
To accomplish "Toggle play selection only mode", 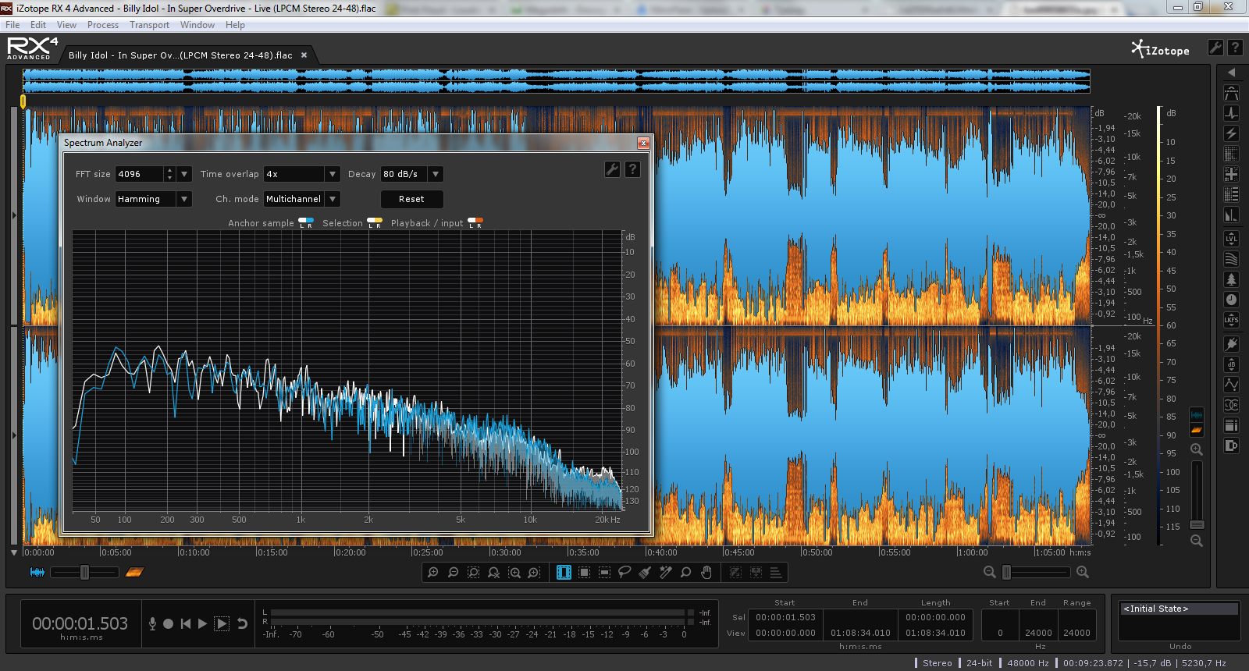I will [x=222, y=623].
